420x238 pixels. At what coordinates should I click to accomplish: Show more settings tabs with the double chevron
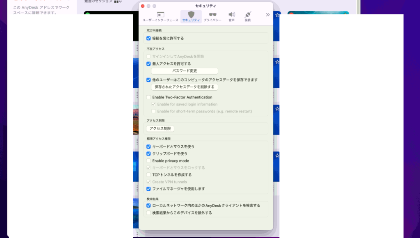pyautogui.click(x=267, y=15)
